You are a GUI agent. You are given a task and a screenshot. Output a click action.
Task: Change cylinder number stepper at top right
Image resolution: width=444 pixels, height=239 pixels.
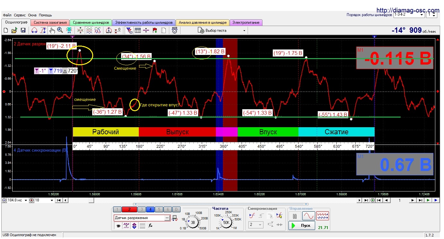(434, 15)
